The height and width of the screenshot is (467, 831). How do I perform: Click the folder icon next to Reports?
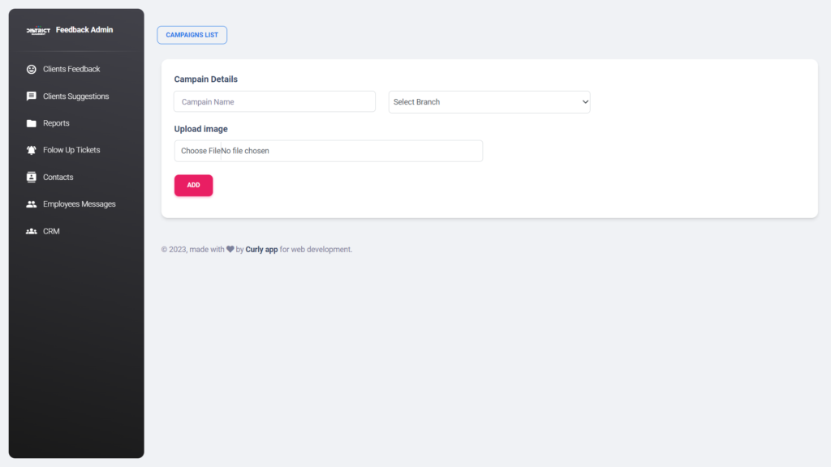pyautogui.click(x=32, y=123)
